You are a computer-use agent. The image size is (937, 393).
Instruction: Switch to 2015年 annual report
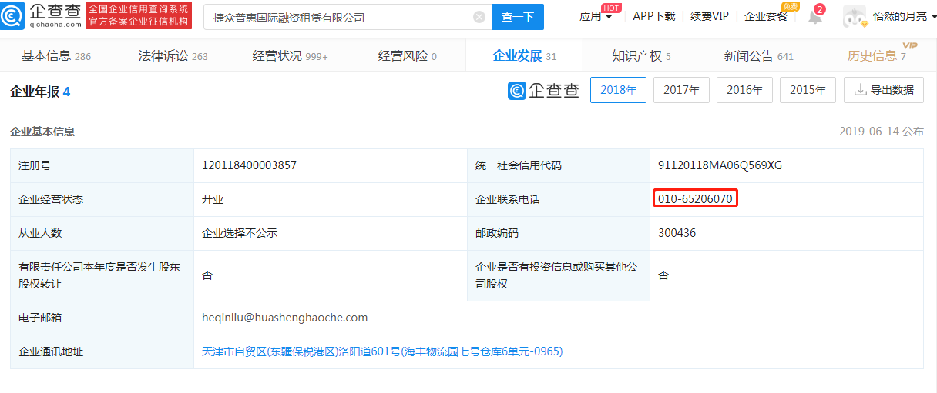pyautogui.click(x=808, y=90)
